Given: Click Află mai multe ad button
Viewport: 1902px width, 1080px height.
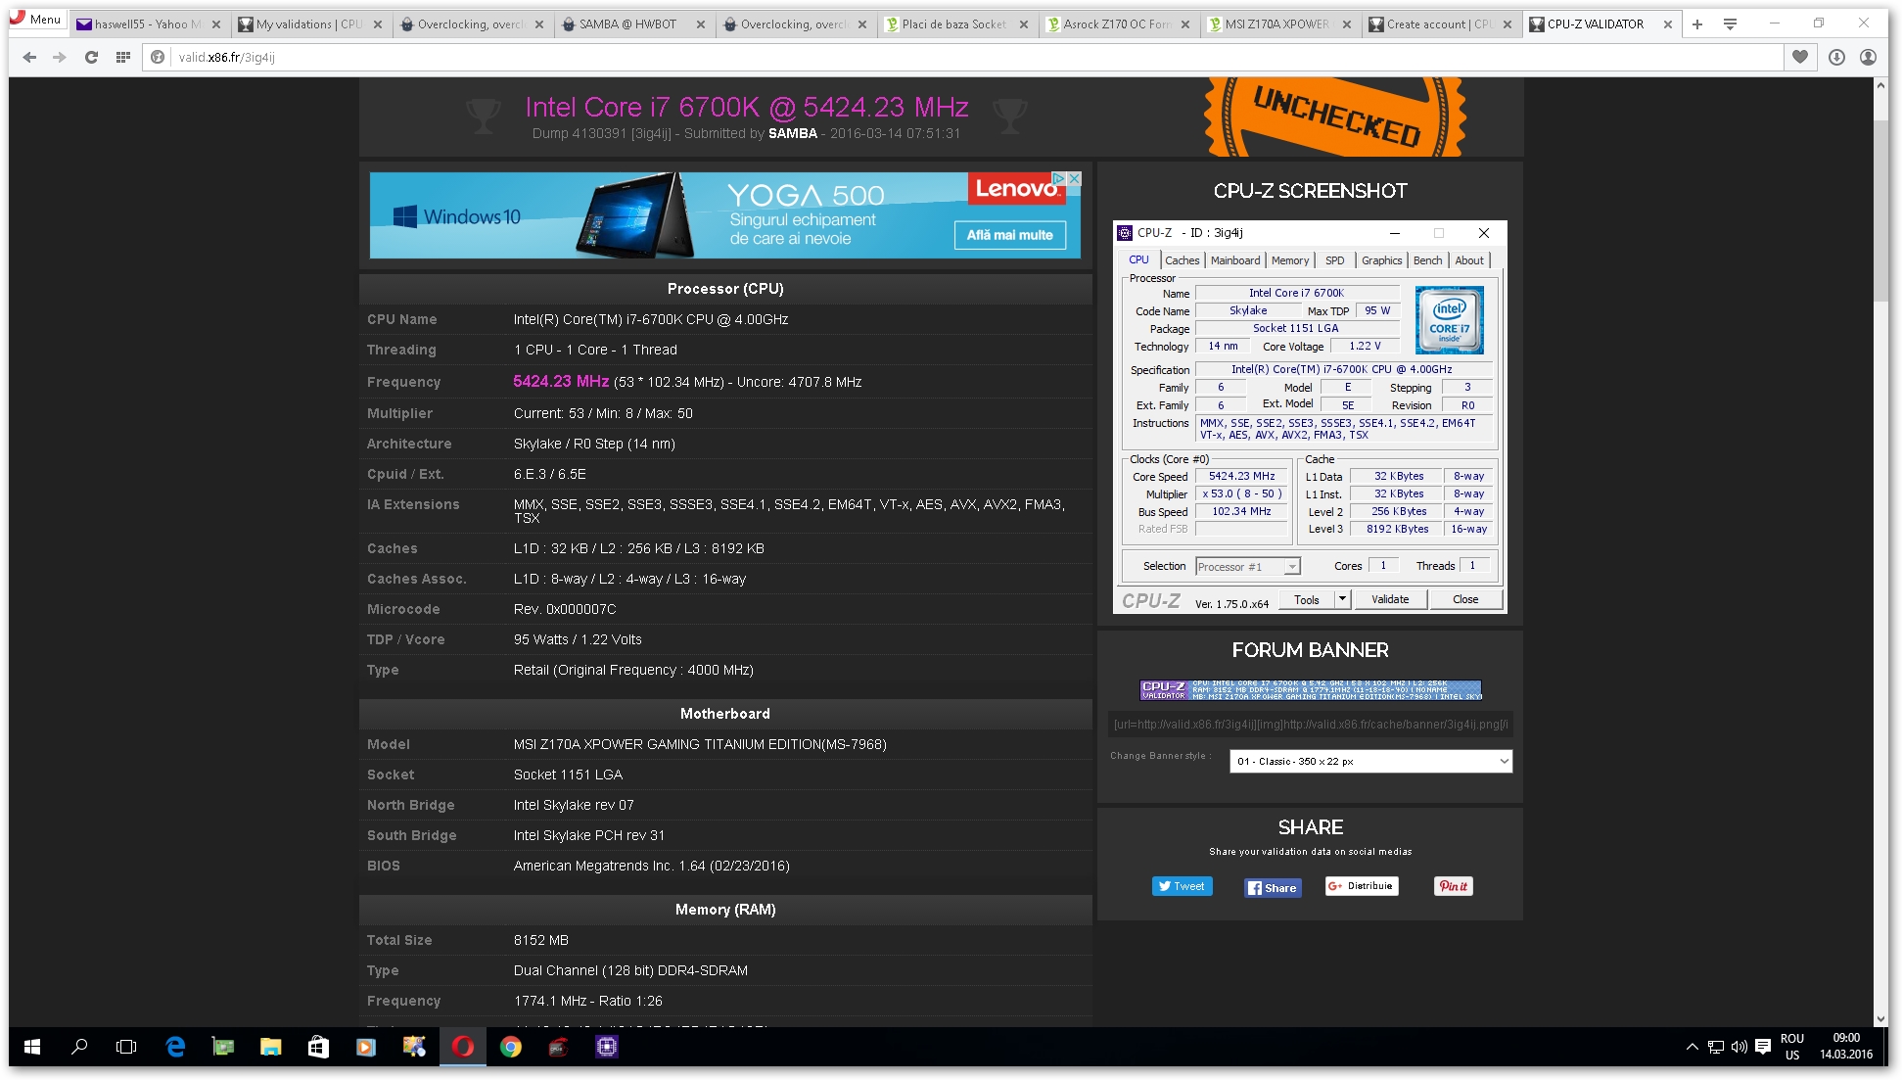Looking at the screenshot, I should pos(1009,235).
